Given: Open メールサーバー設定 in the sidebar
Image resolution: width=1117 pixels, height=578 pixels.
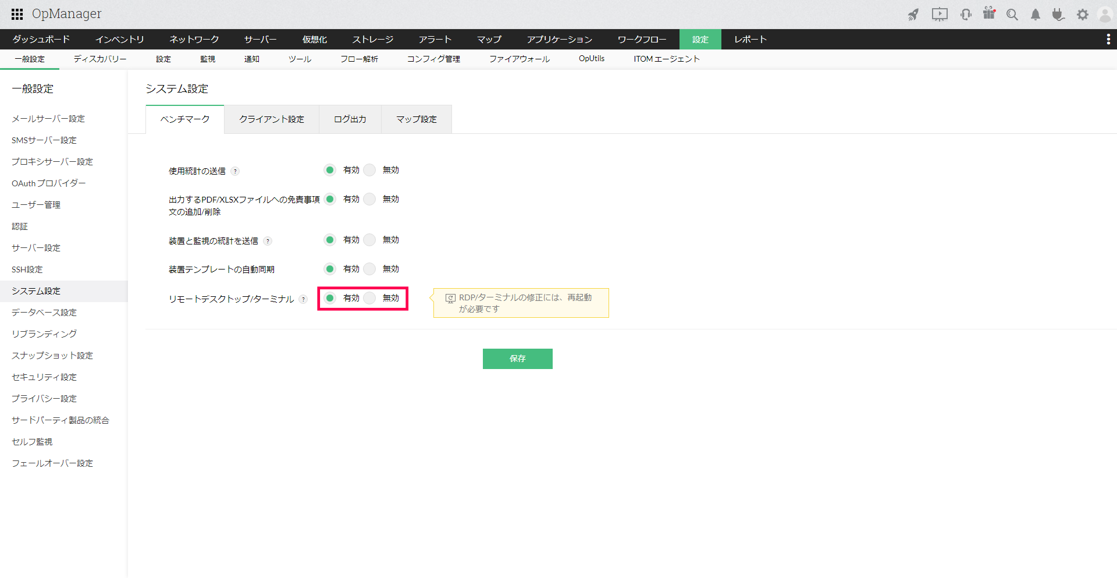Looking at the screenshot, I should (x=48, y=119).
